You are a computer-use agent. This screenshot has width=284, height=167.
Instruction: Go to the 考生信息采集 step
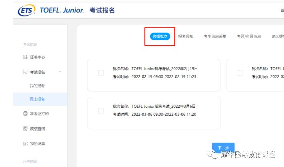(215, 36)
